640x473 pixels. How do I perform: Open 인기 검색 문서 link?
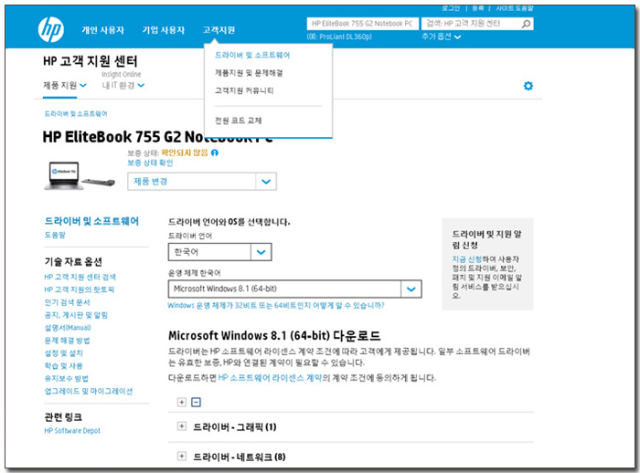(67, 302)
